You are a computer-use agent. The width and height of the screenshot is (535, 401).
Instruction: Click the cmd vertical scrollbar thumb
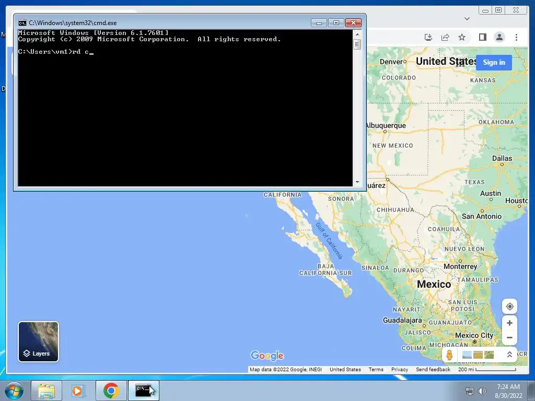[357, 44]
